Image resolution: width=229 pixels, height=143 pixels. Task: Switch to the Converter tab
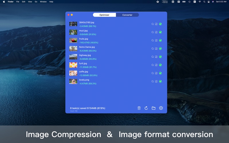(x=127, y=15)
